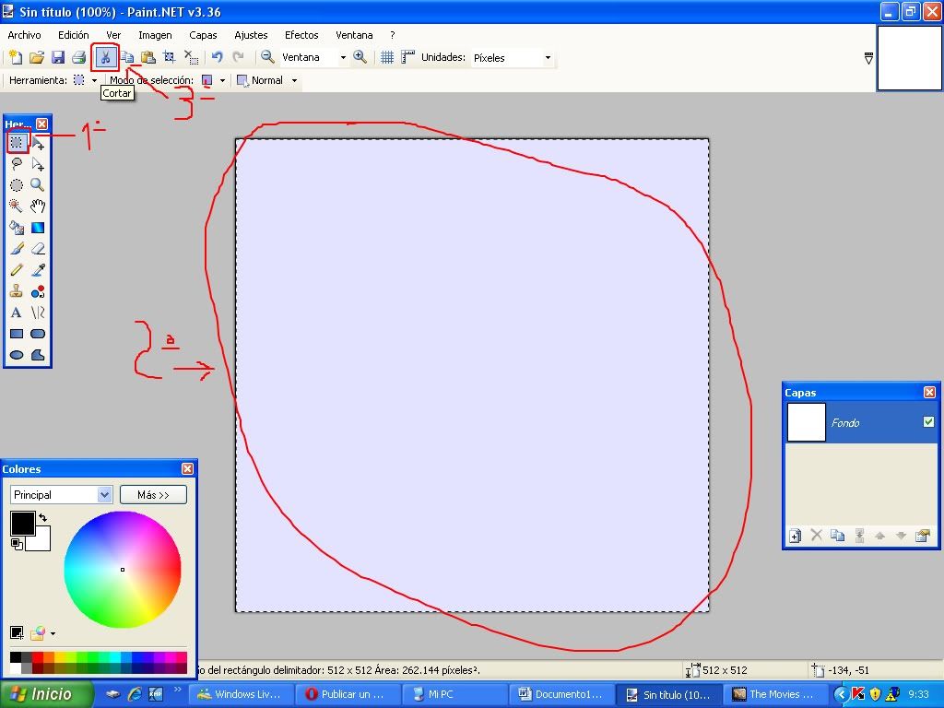
Task: Click the Print icon in the toolbar
Action: (x=79, y=57)
